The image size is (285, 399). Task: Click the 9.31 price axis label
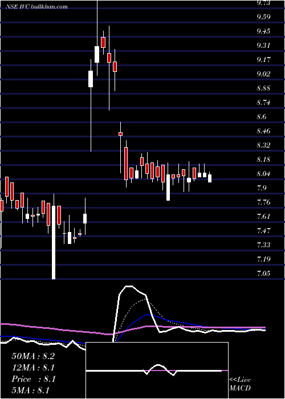263,46
